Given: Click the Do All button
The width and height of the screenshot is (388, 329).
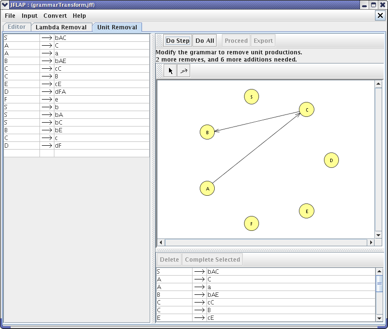Looking at the screenshot, I should tap(205, 40).
